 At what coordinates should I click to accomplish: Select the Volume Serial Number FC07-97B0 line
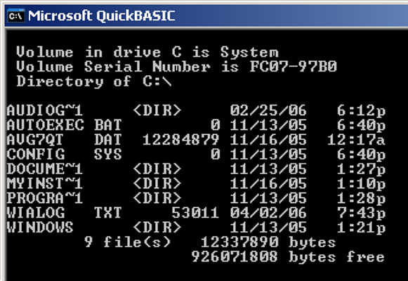click(176, 67)
